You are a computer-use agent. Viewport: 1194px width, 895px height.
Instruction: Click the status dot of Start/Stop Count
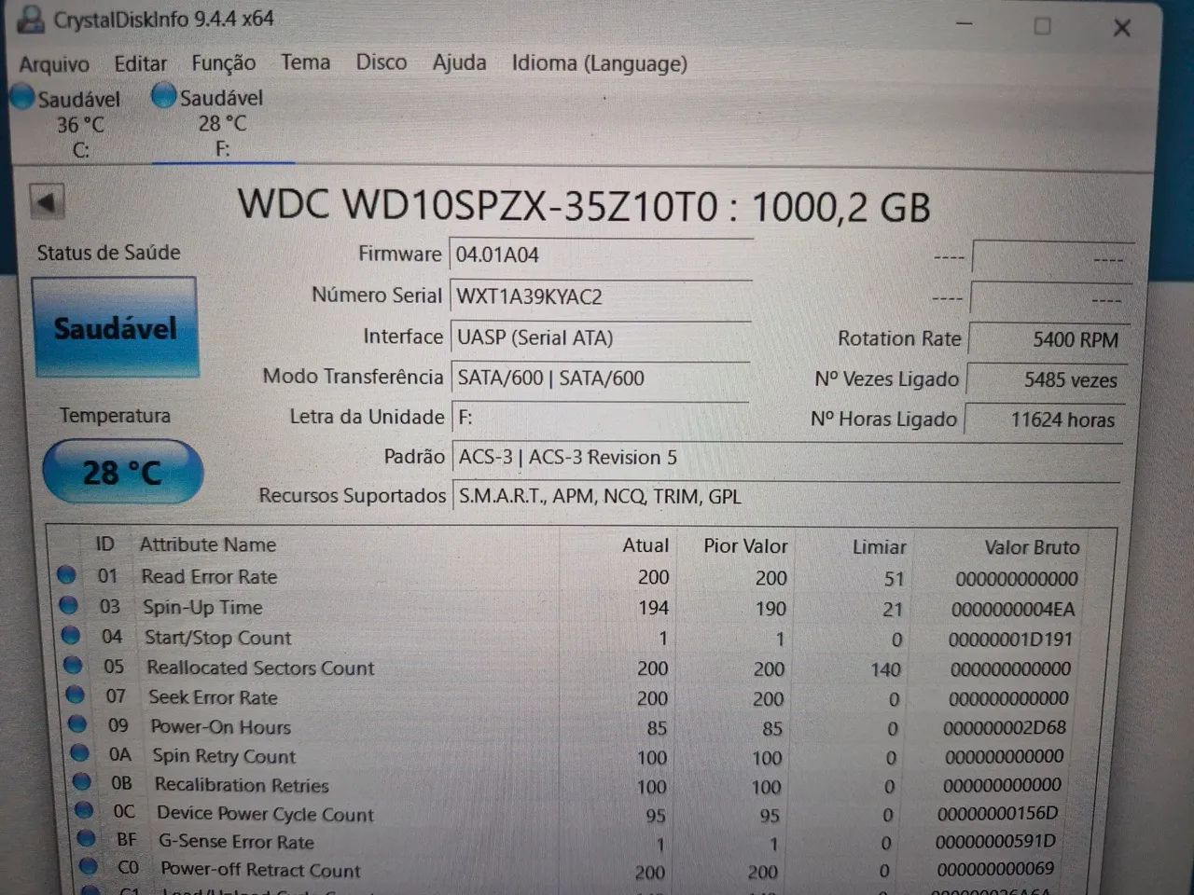(71, 636)
